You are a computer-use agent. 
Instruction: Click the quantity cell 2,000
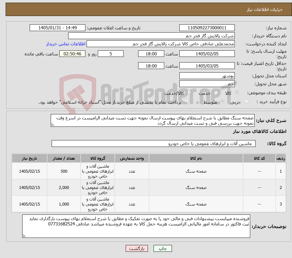pos(64,188)
